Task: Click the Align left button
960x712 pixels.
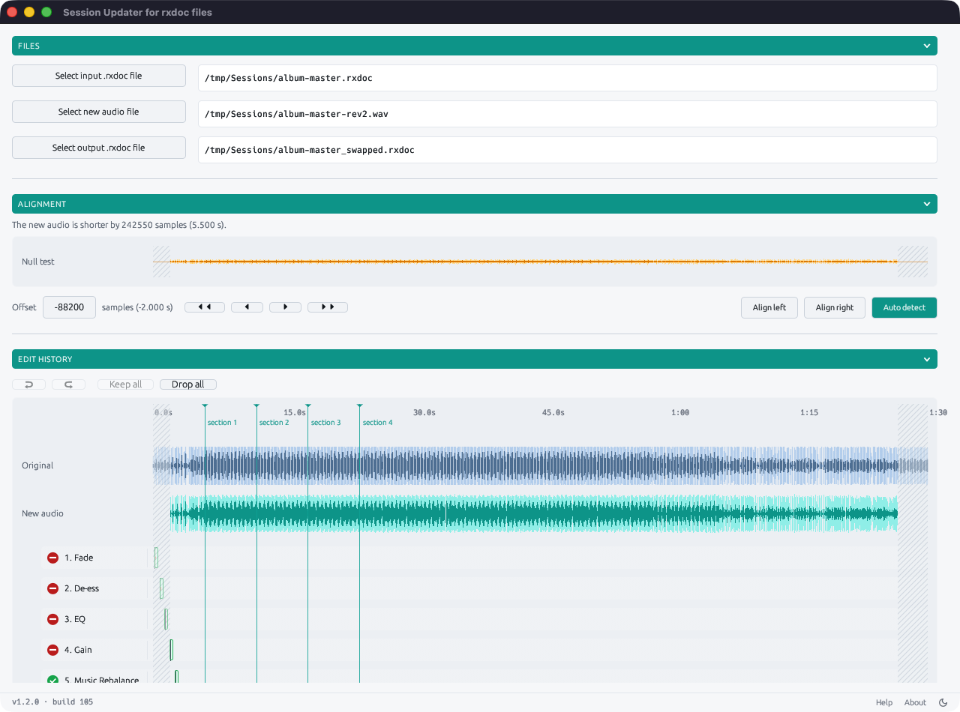Action: (x=769, y=307)
